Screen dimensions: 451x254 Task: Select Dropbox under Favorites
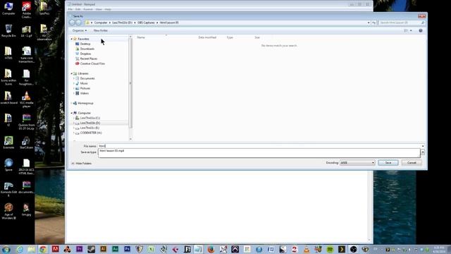click(x=83, y=54)
